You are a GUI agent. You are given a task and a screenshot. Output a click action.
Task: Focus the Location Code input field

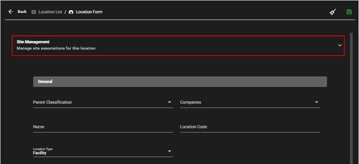[x=250, y=127]
